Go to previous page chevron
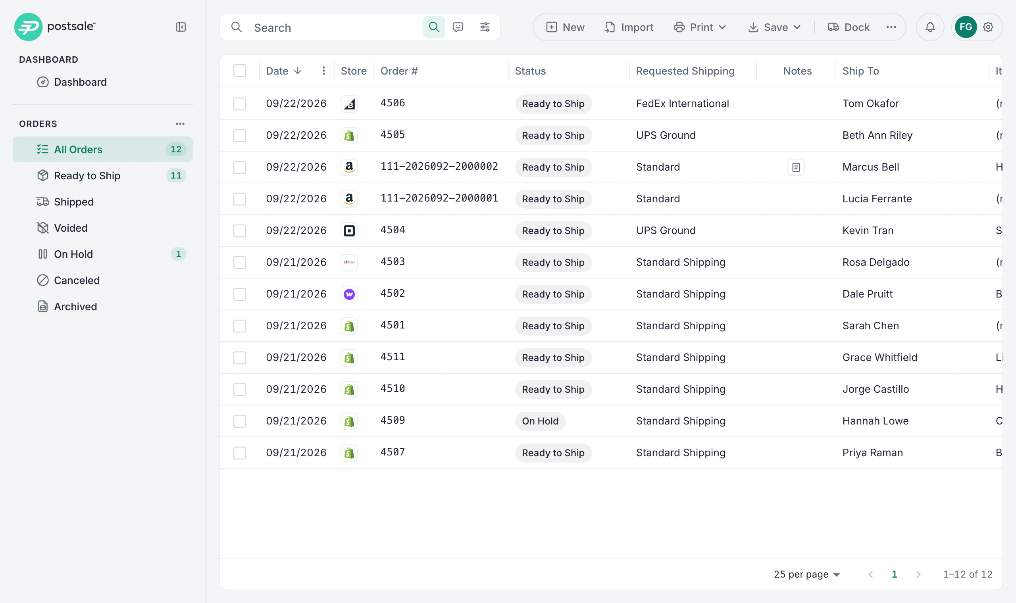Image resolution: width=1016 pixels, height=603 pixels. click(870, 574)
